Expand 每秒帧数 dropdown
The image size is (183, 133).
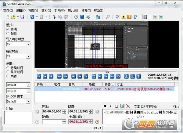coord(28,56)
